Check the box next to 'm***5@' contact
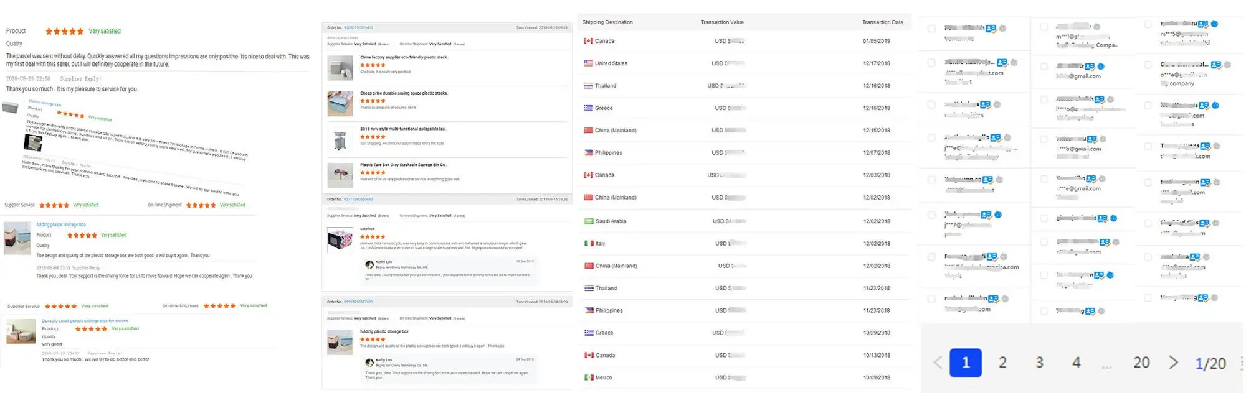The width and height of the screenshot is (1246, 393). 1148,24
